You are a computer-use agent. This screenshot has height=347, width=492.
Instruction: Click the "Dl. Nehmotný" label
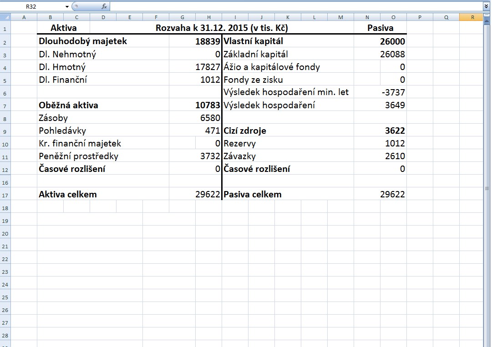(67, 54)
